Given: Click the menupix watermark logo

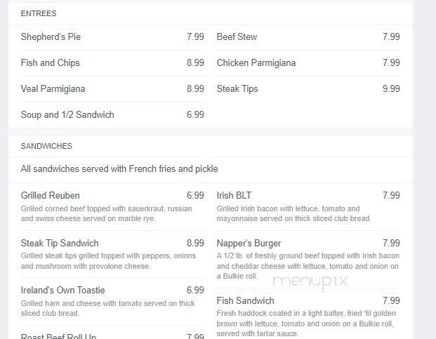Looking at the screenshot, I should click(310, 281).
